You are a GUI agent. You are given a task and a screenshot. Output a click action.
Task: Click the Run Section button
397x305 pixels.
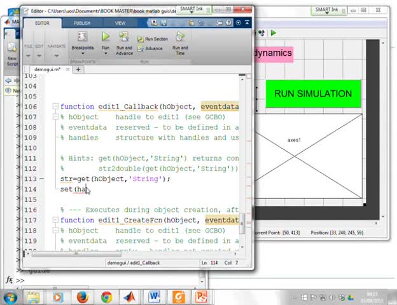[153, 39]
